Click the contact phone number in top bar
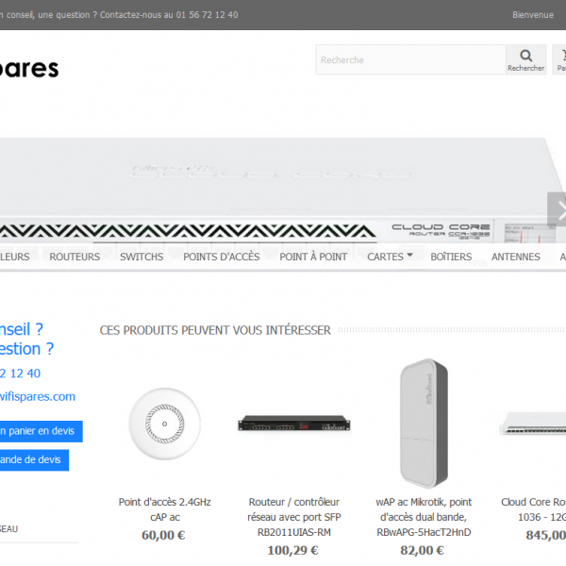This screenshot has width=566, height=566. [x=207, y=15]
